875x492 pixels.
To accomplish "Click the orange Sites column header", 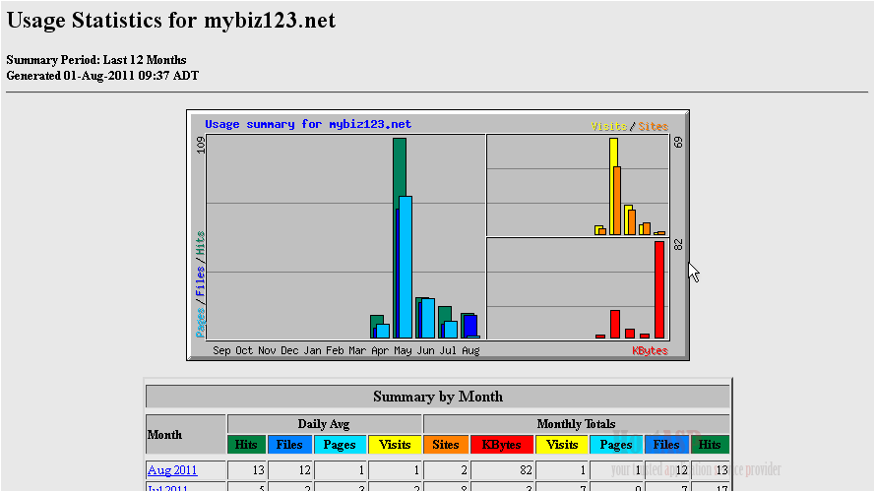I will 446,445.
